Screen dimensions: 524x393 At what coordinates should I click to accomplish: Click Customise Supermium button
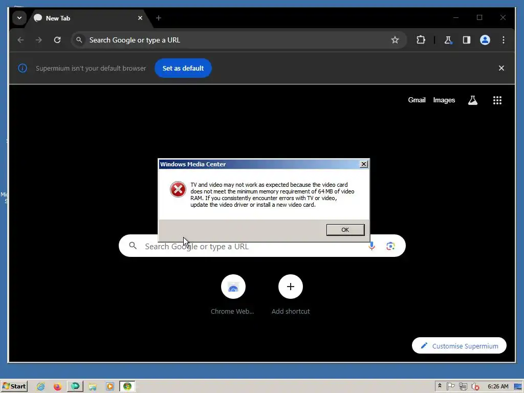(x=459, y=345)
